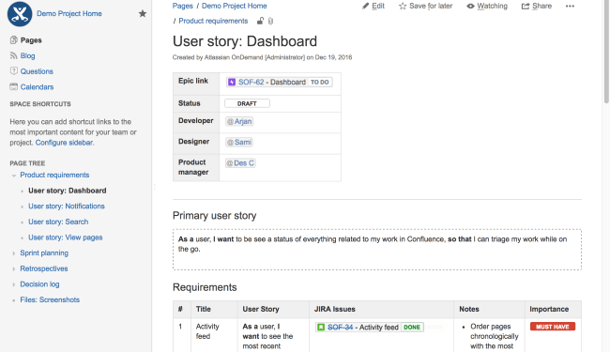This screenshot has height=352, width=610.
Task: Click the Configure sidebar link
Action: 64,143
